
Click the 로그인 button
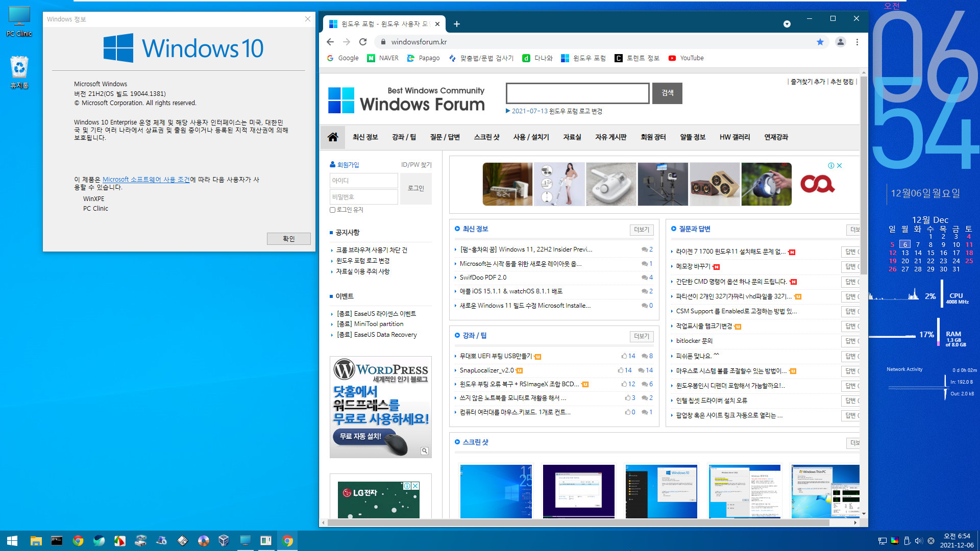416,188
